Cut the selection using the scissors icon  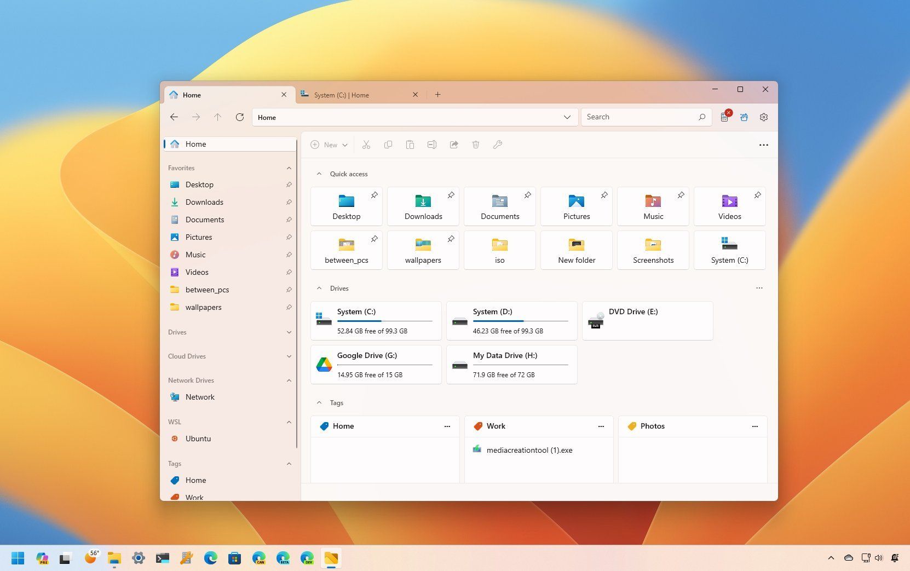tap(366, 145)
